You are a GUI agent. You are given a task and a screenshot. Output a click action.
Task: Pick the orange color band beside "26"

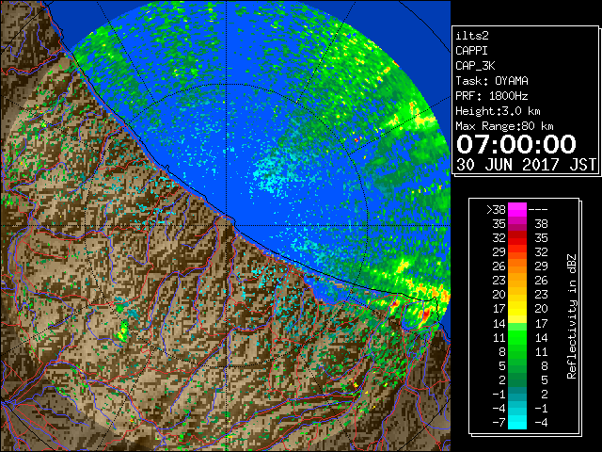[x=517, y=266]
